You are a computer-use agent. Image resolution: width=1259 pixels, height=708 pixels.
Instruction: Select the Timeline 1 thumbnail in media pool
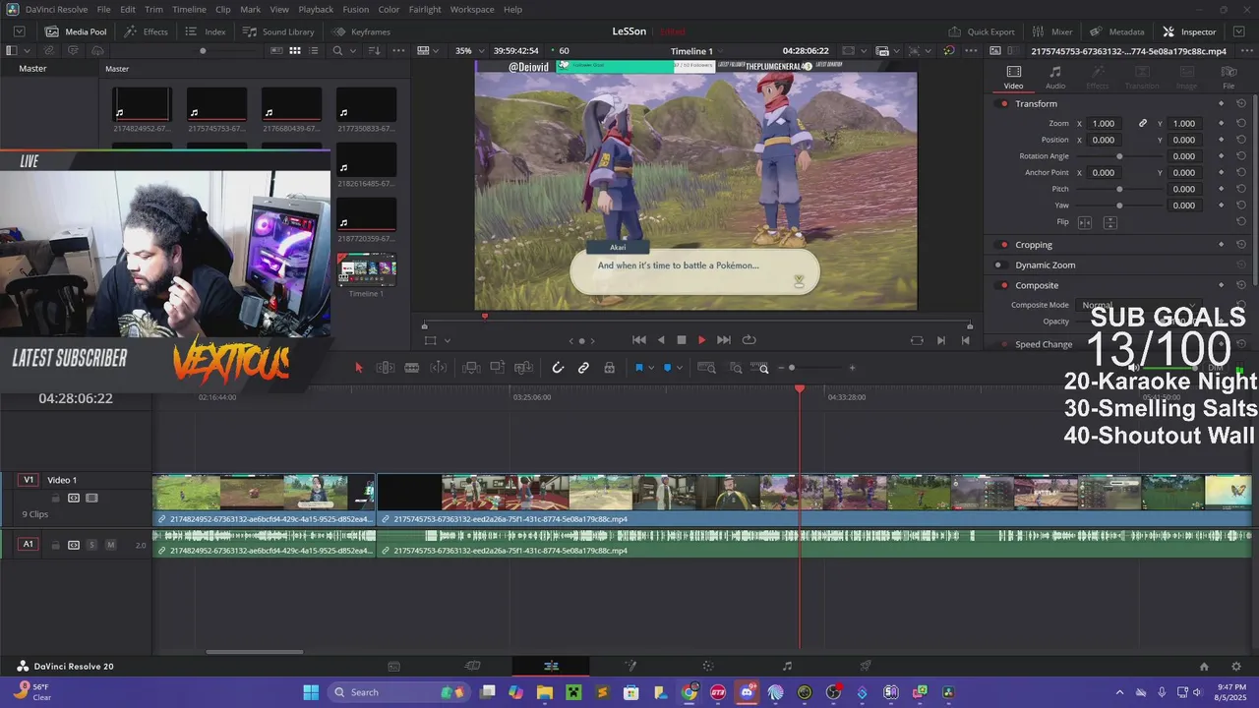click(x=367, y=269)
